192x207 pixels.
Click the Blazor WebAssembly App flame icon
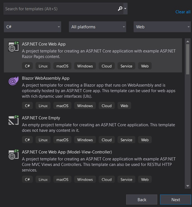(x=14, y=81)
